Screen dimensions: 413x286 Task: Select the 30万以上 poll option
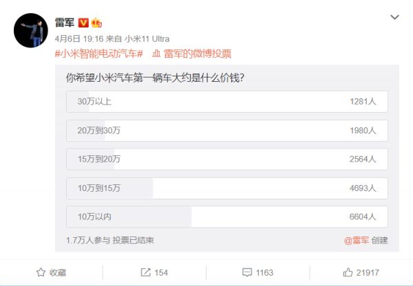tap(226, 102)
